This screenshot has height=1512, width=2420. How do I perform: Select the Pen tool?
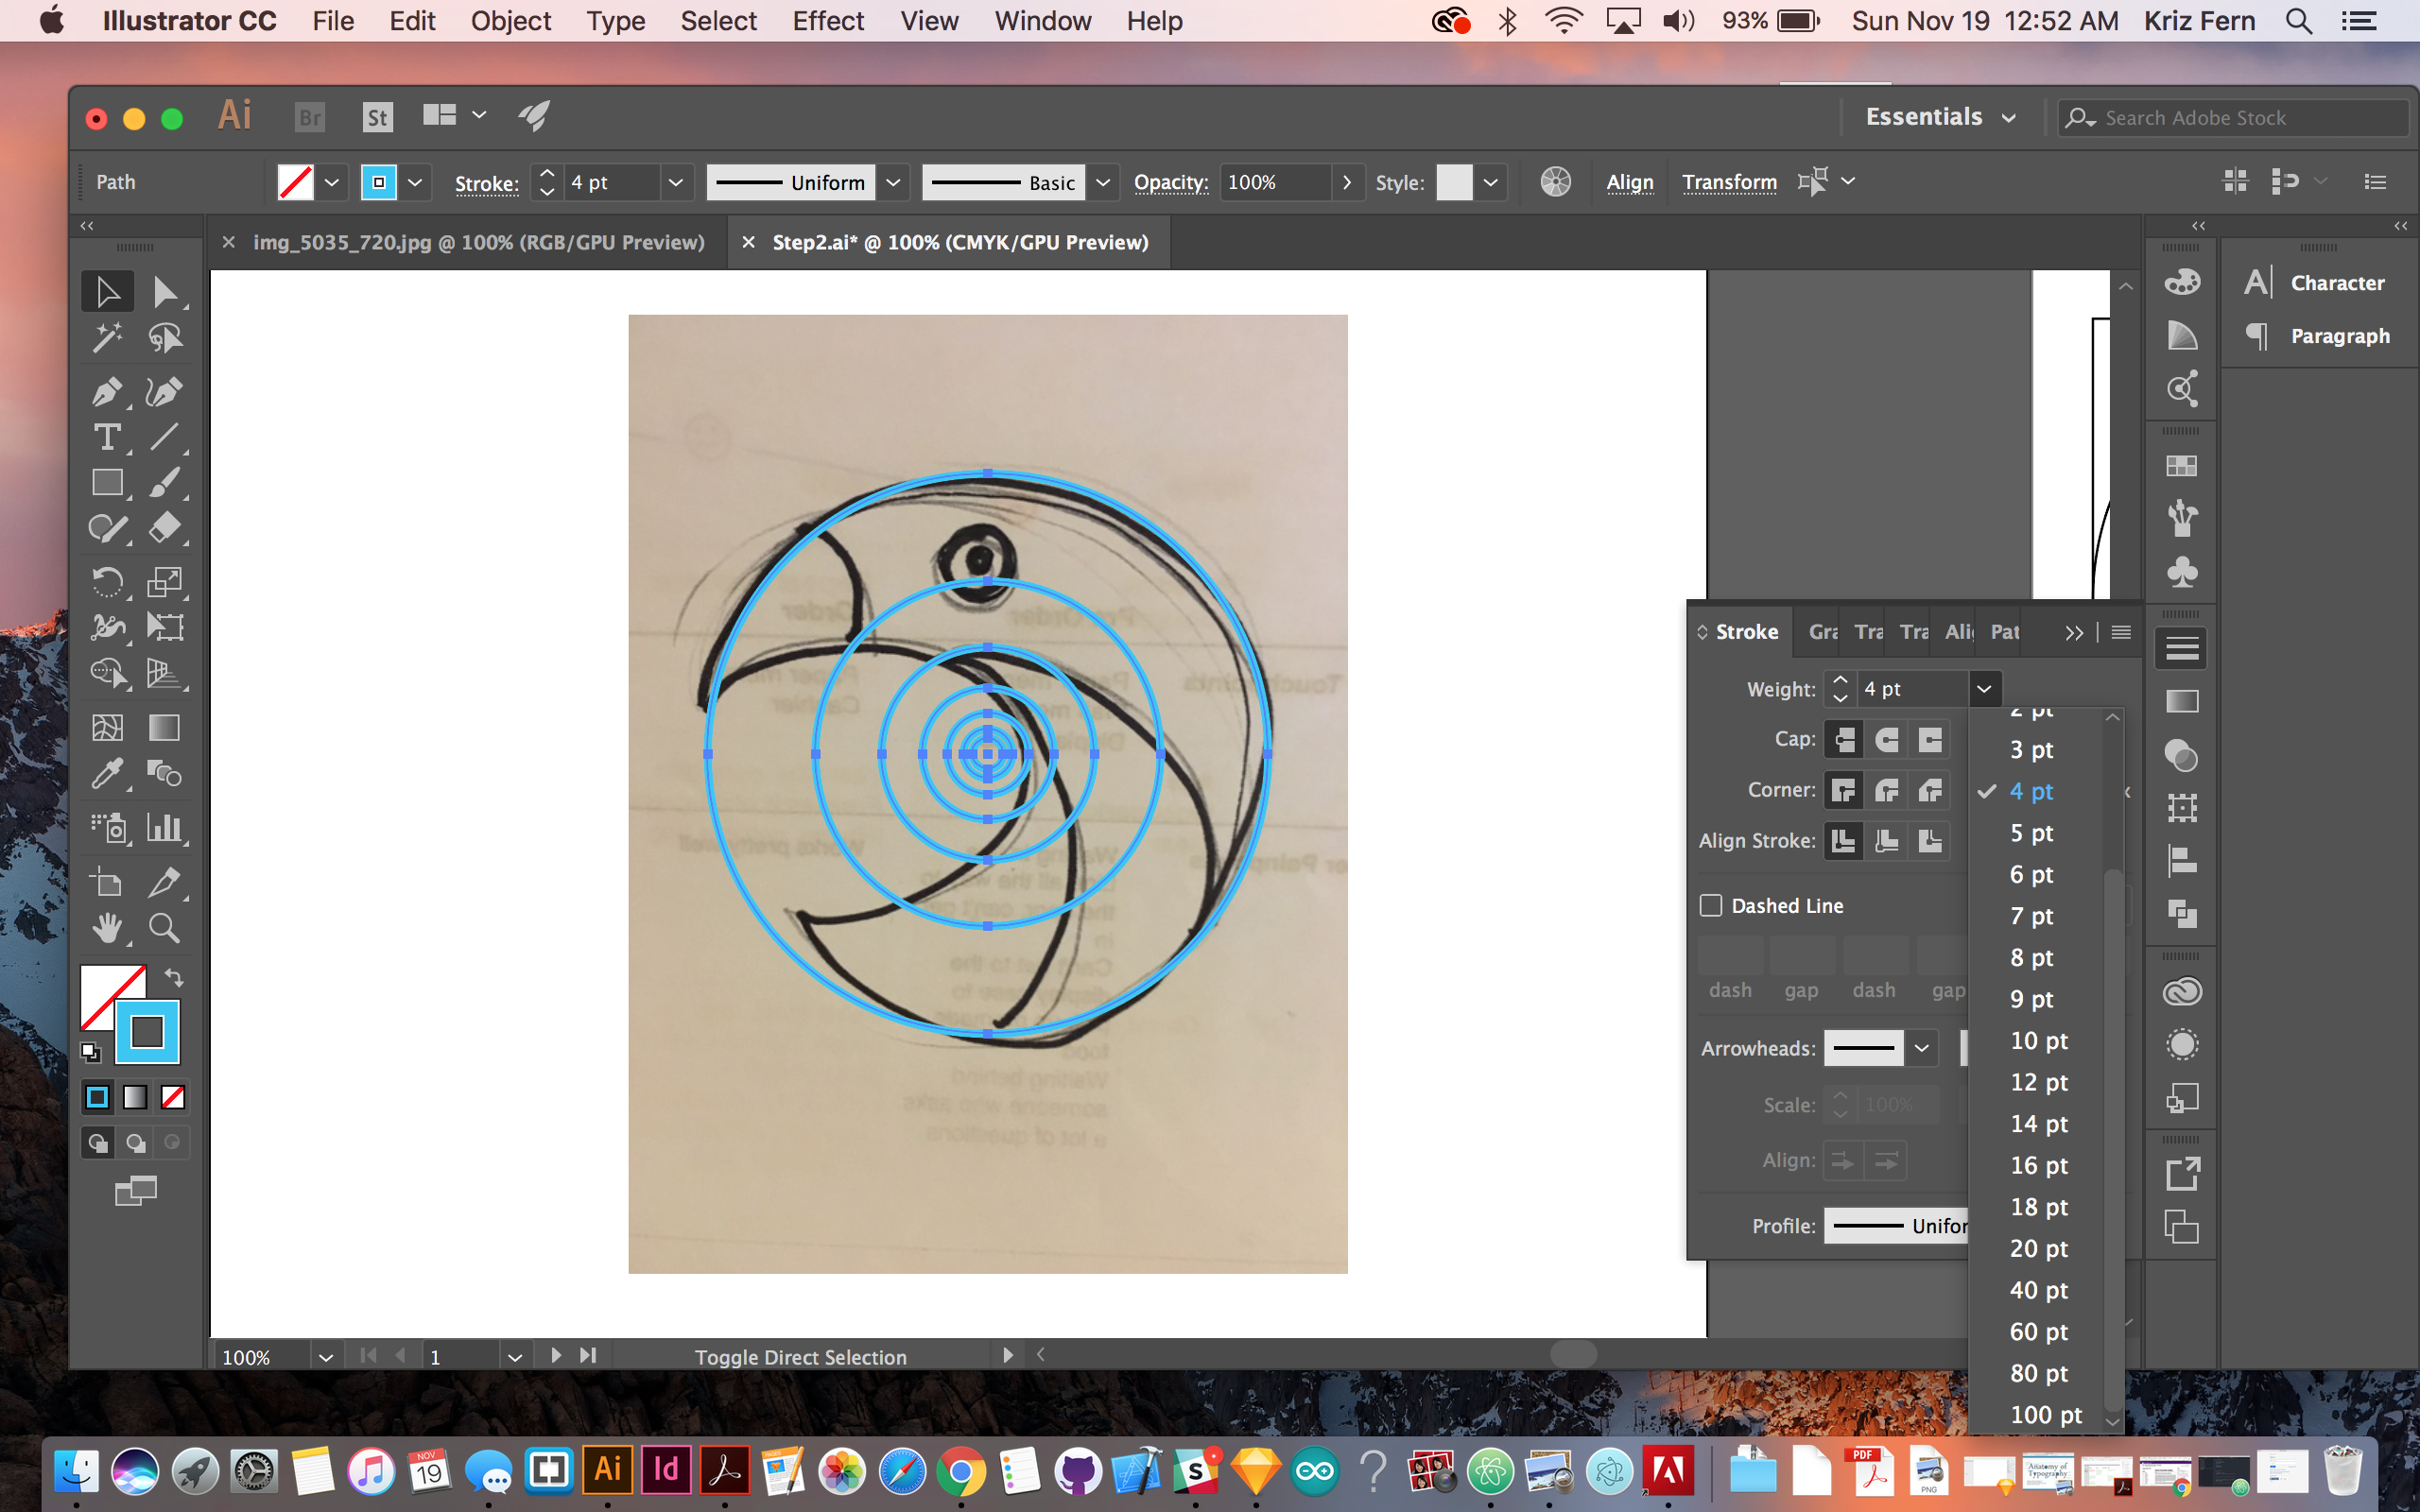coord(106,391)
